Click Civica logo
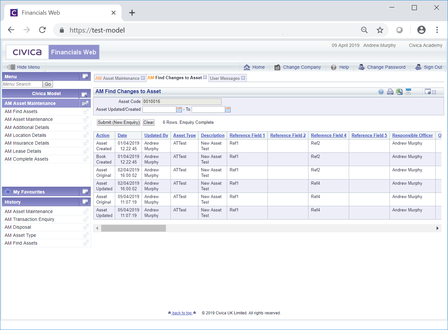Screen dimensions: 448x330 (27, 52)
